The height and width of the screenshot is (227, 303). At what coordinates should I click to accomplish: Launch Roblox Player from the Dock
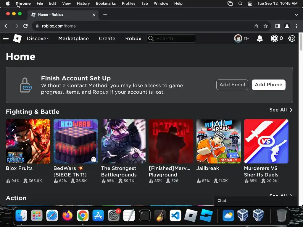[191, 215]
